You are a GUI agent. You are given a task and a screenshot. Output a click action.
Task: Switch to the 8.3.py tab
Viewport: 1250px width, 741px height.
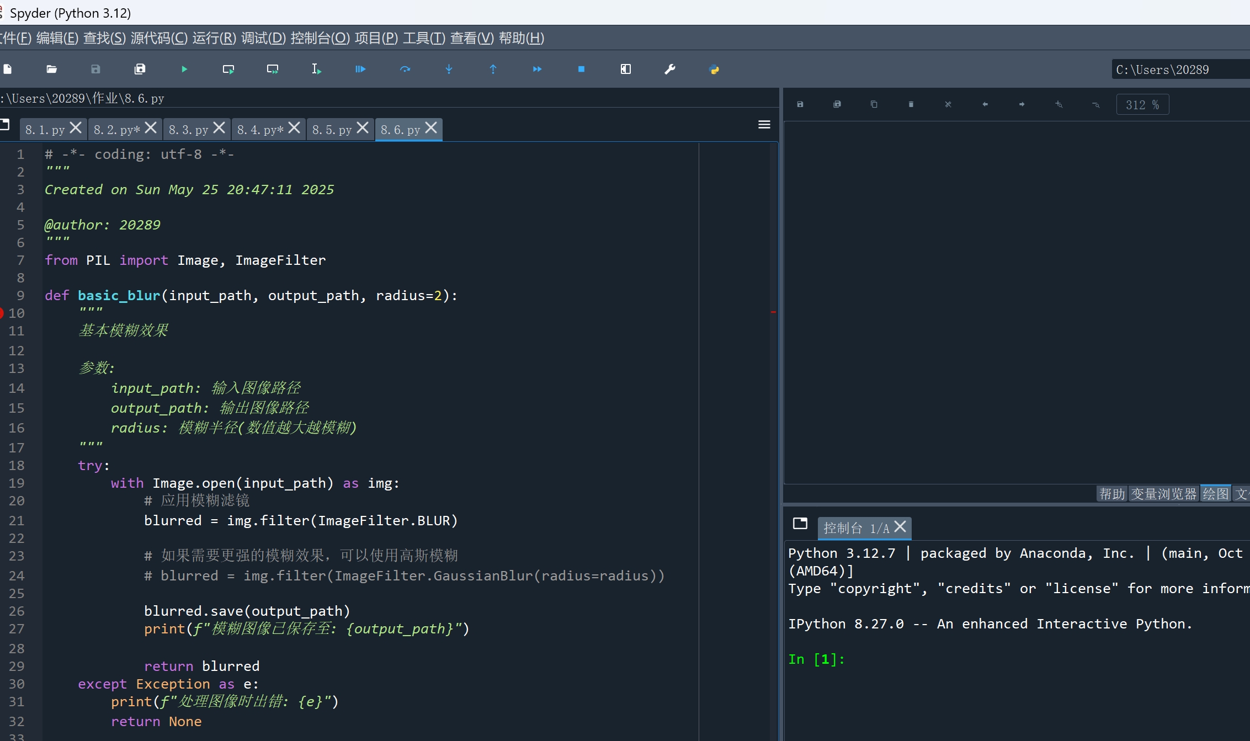188,130
